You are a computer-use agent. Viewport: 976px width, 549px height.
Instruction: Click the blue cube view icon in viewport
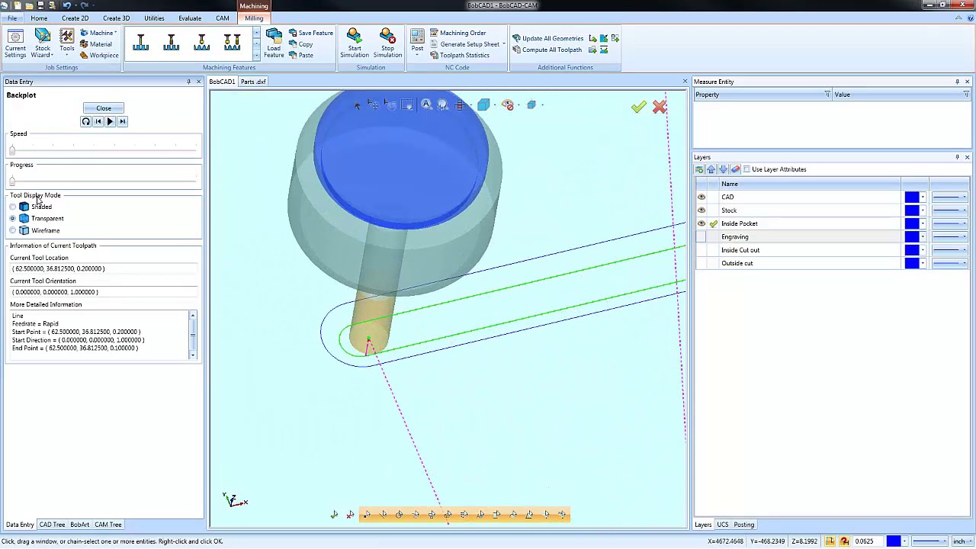[483, 105]
